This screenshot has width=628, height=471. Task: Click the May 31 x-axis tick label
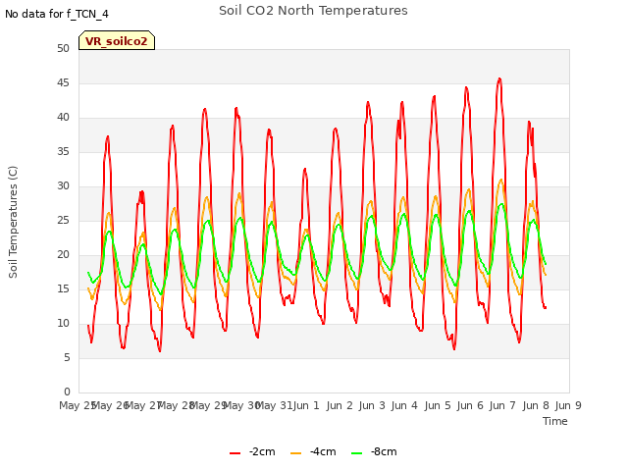pos(274,405)
